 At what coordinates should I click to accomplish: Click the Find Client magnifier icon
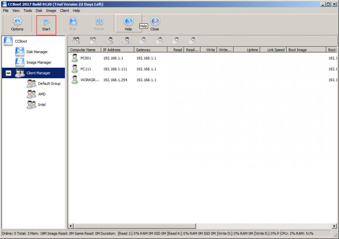pyautogui.click(x=126, y=41)
